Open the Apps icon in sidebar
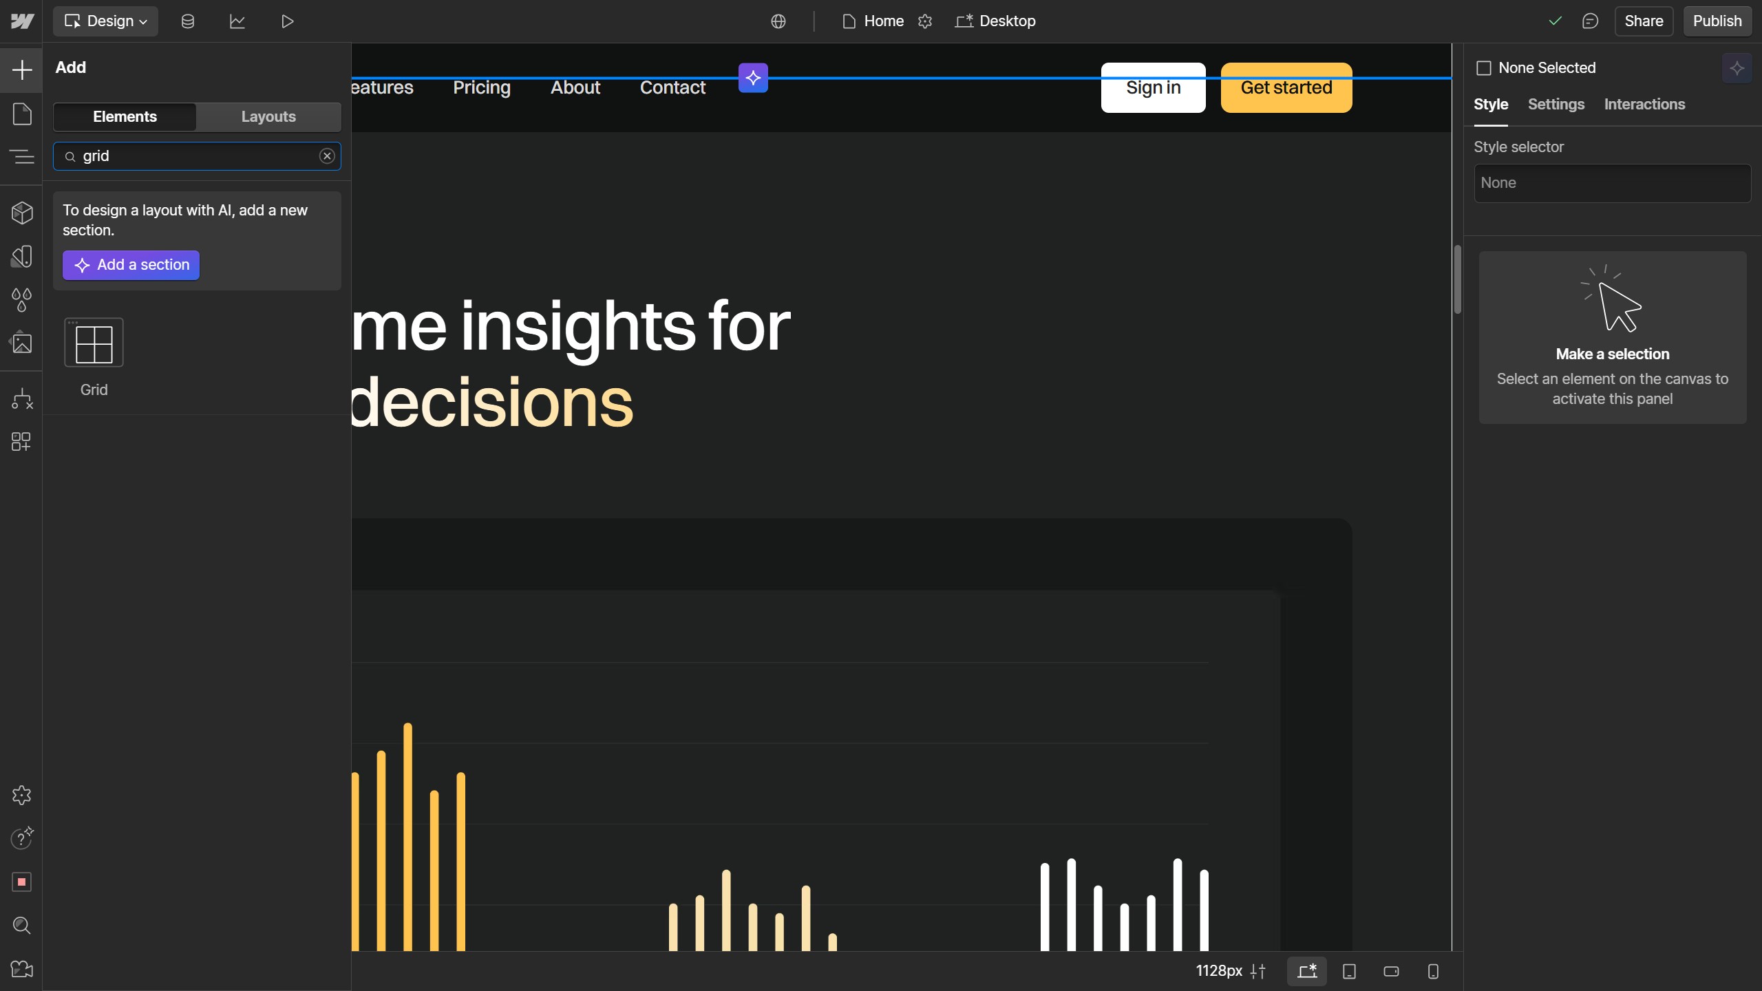The image size is (1762, 991). pos(21,441)
